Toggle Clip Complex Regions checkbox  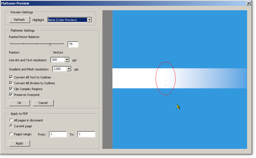click(11, 89)
